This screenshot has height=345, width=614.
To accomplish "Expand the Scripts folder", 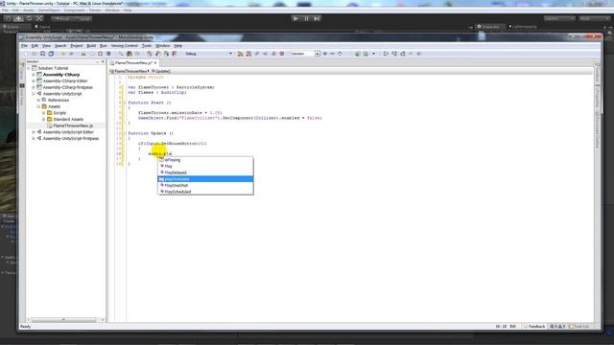I will [44, 113].
